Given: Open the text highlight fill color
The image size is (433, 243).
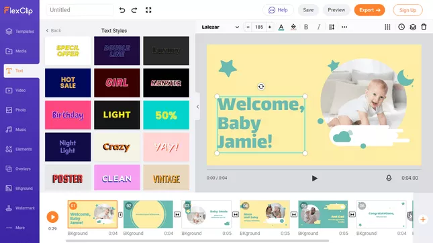Looking at the screenshot, I should point(293,27).
